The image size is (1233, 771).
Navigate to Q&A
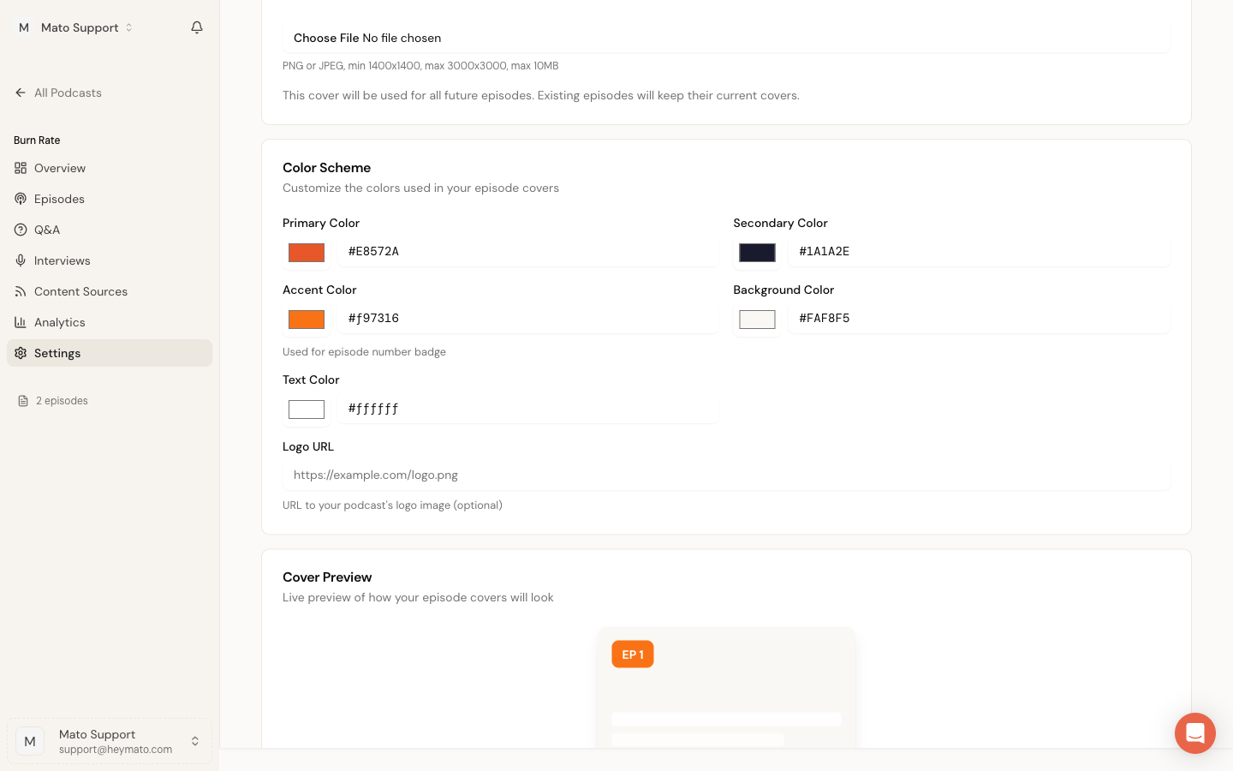pos(110,230)
